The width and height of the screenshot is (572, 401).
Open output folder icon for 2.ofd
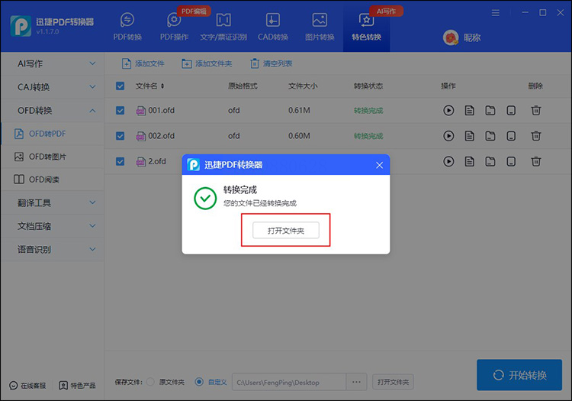tap(490, 161)
